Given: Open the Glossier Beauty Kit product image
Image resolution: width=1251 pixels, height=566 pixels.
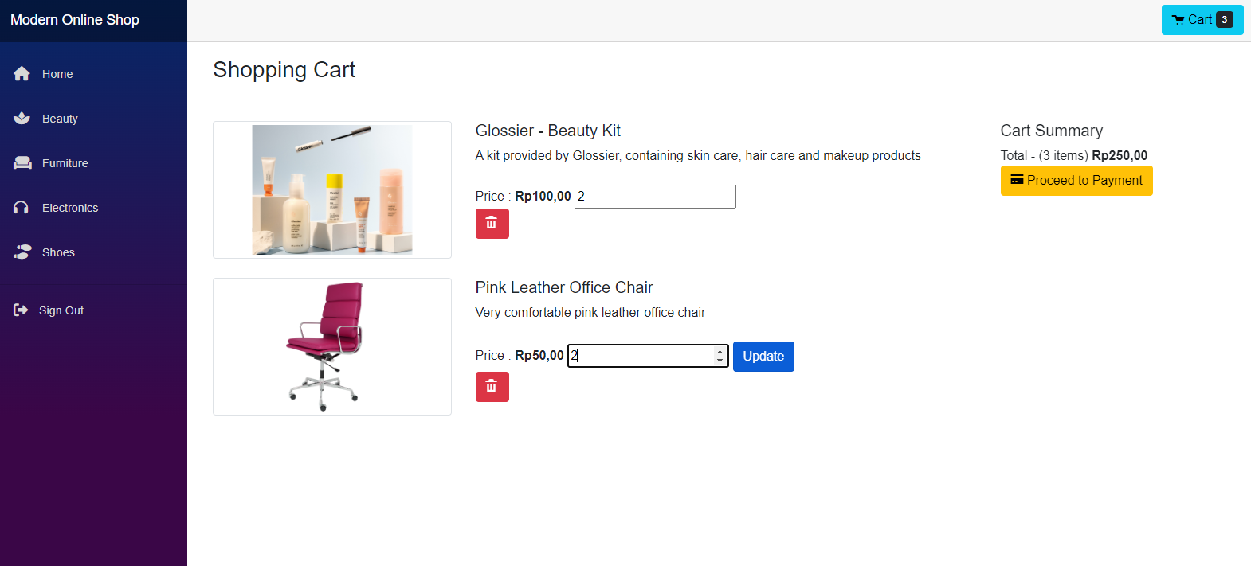Looking at the screenshot, I should click(x=332, y=189).
